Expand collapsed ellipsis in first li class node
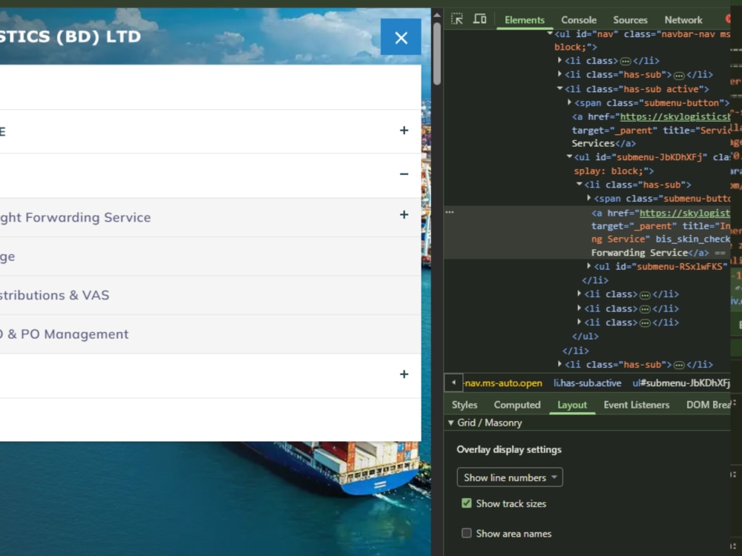742x556 pixels. pos(625,61)
